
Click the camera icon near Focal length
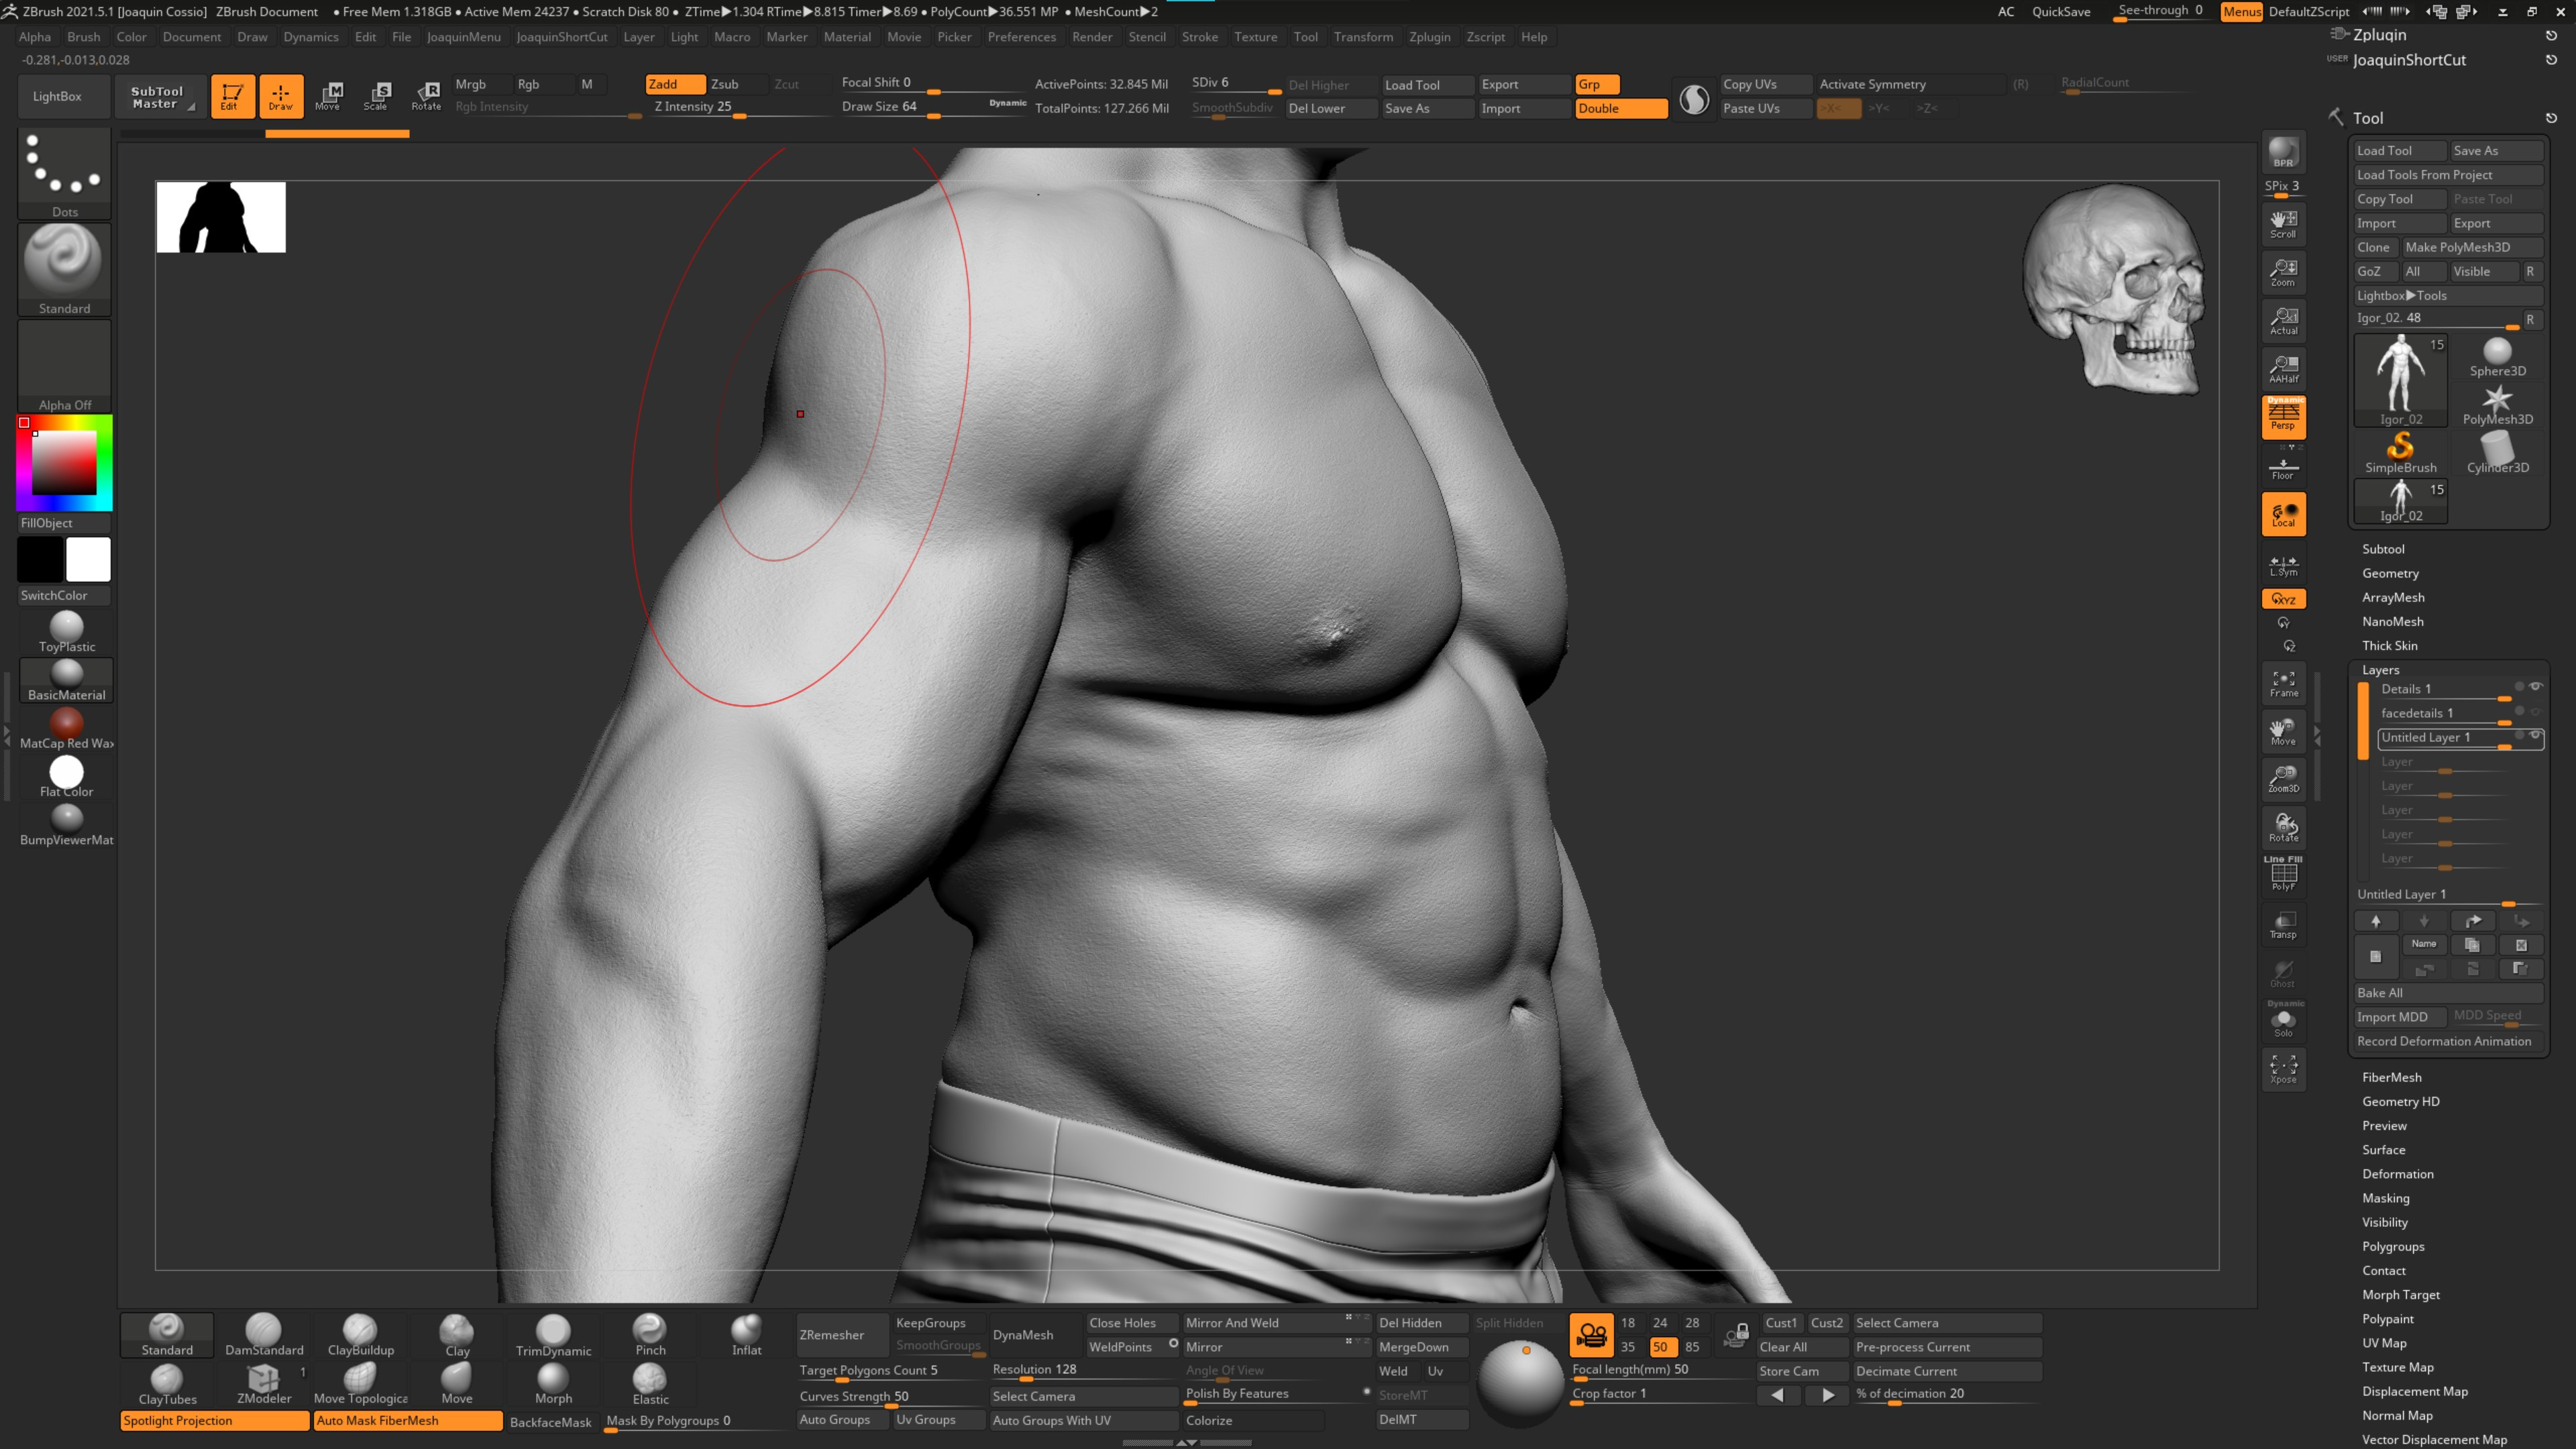coord(1591,1335)
